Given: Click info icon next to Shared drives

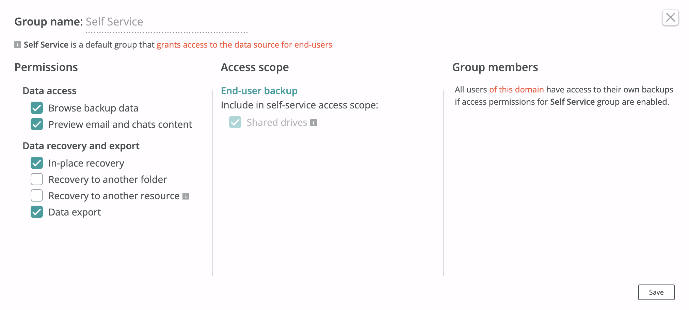Looking at the screenshot, I should (314, 123).
